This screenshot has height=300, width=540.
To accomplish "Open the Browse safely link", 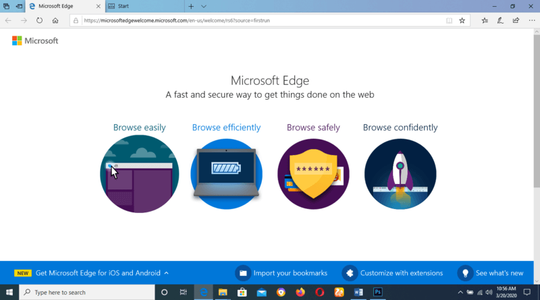I will 313,127.
